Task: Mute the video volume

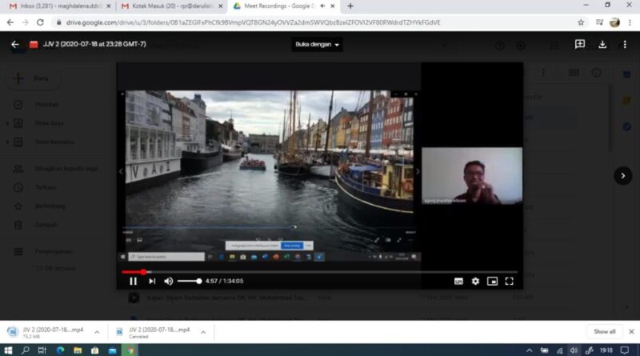Action: pyautogui.click(x=169, y=281)
